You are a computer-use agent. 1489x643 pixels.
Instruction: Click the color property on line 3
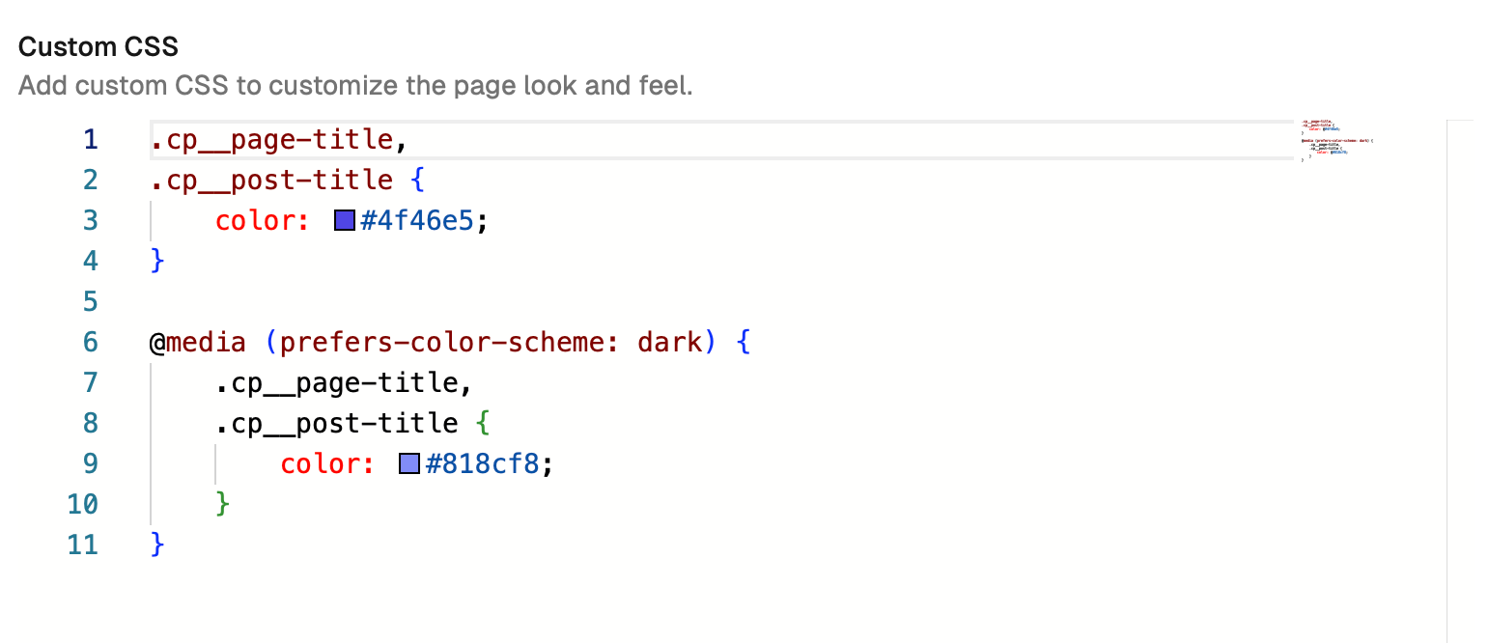click(256, 221)
